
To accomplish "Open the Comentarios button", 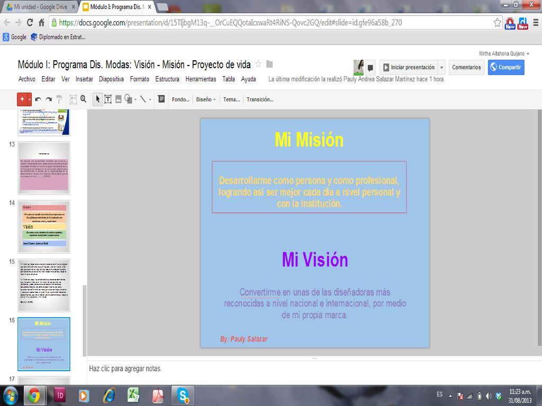I will pyautogui.click(x=466, y=67).
